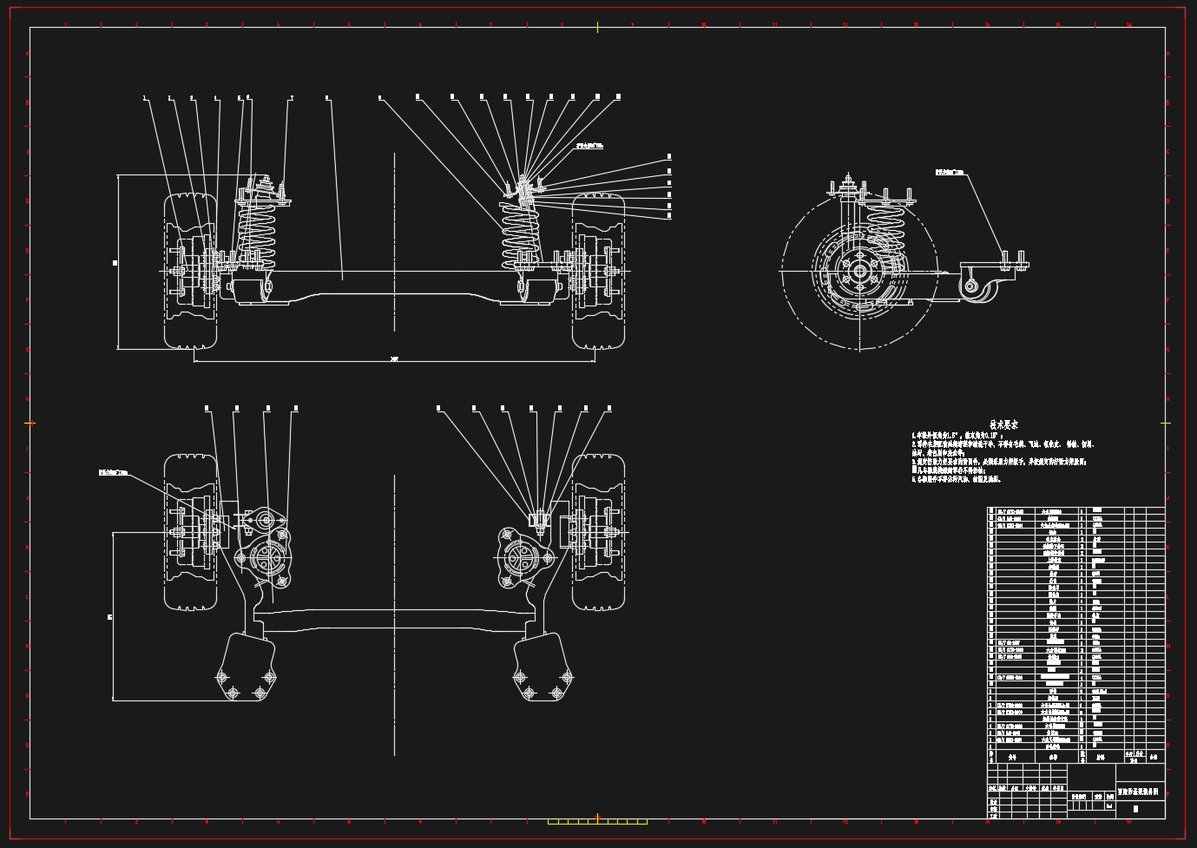Select the vertical dimension beside the top view
The width and height of the screenshot is (1197, 848).
[111, 617]
